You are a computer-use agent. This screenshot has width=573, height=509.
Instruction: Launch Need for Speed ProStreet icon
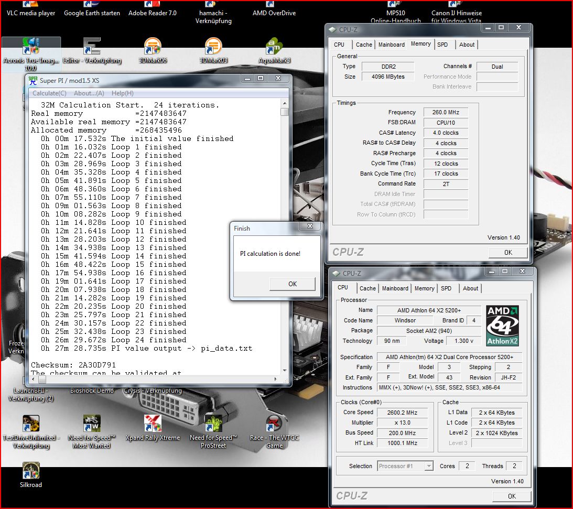213,424
